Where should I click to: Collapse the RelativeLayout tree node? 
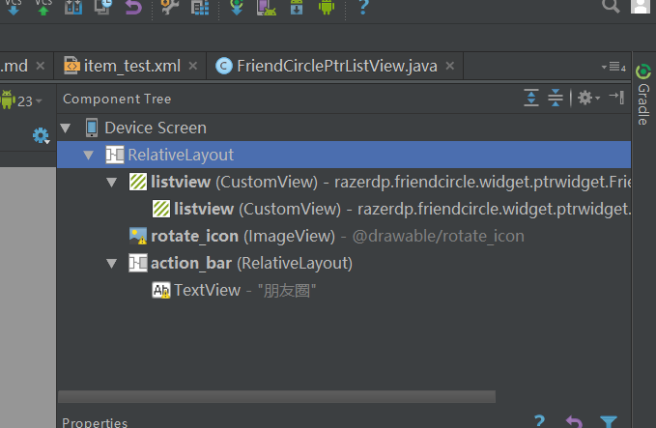click(89, 155)
